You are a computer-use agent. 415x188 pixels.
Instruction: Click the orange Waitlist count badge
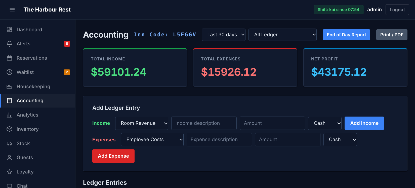point(67,72)
